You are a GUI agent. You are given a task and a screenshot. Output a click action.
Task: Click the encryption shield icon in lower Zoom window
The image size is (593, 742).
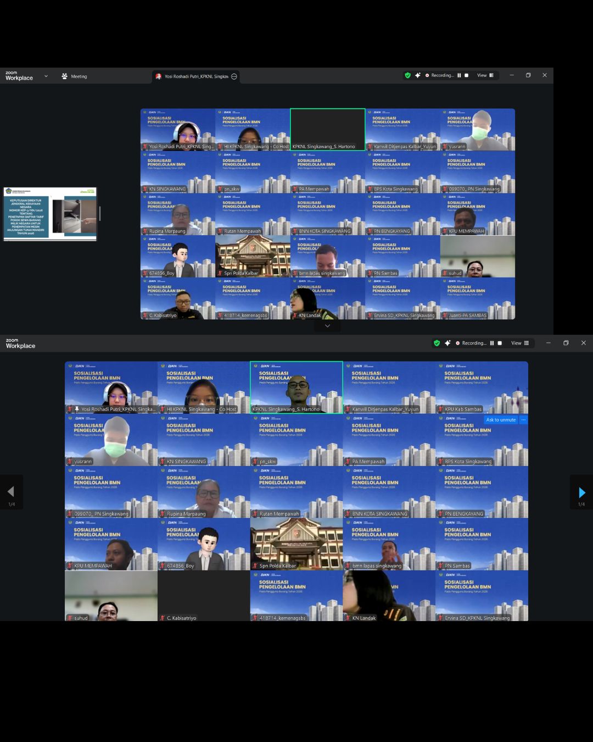[x=437, y=343]
